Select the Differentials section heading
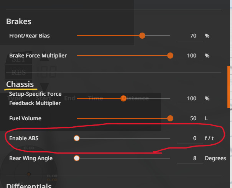Screen dimensions: 232x188 click(x=29, y=186)
